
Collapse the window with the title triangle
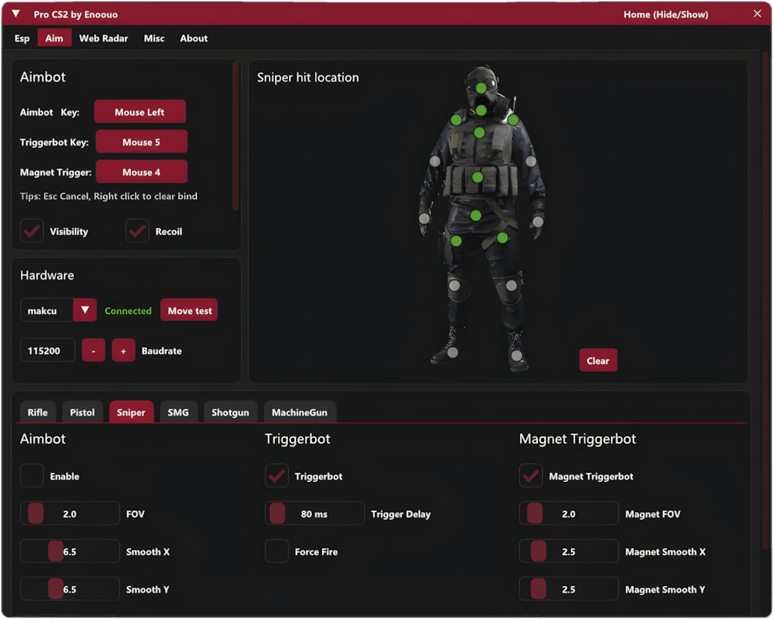click(x=16, y=14)
